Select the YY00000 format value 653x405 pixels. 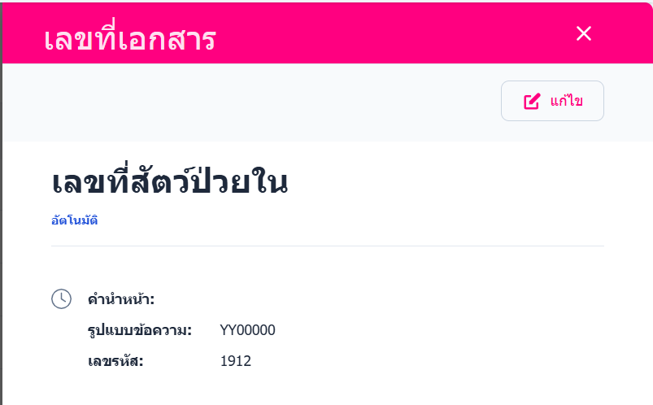pos(248,330)
